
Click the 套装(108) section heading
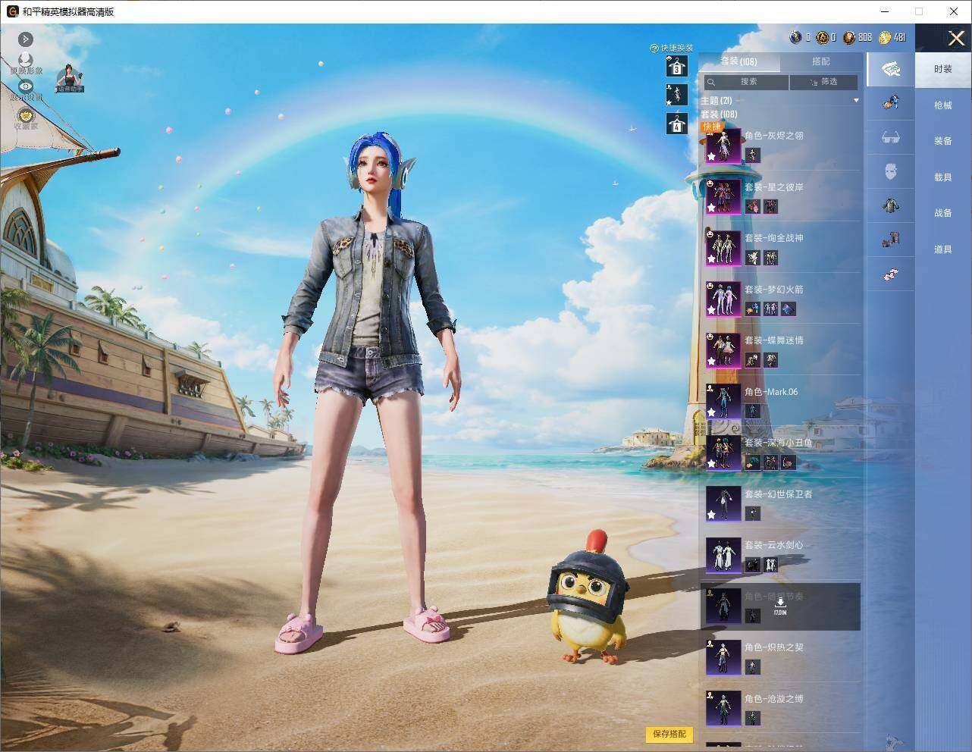pyautogui.click(x=719, y=114)
